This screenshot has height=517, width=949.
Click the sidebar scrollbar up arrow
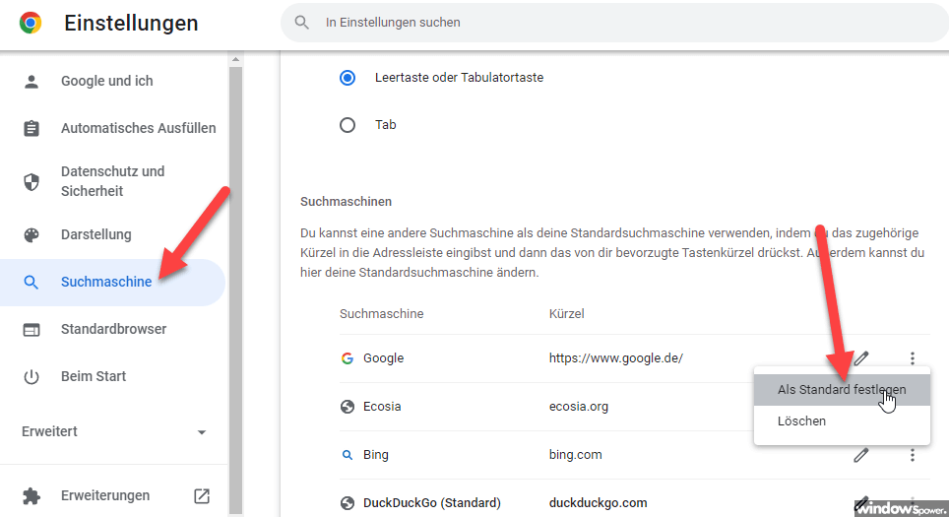tap(235, 59)
